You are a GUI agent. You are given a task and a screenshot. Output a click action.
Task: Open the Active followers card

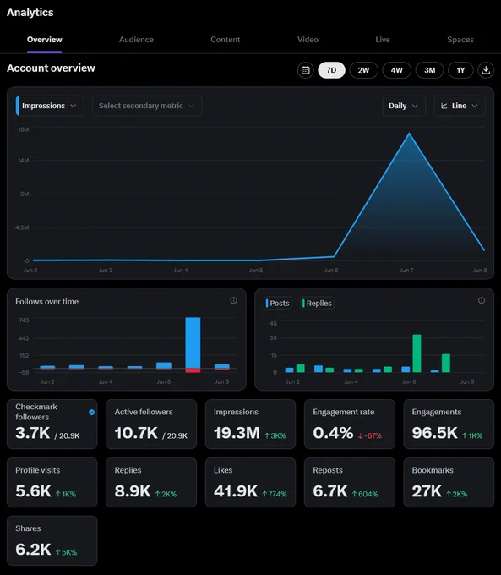[151, 424]
